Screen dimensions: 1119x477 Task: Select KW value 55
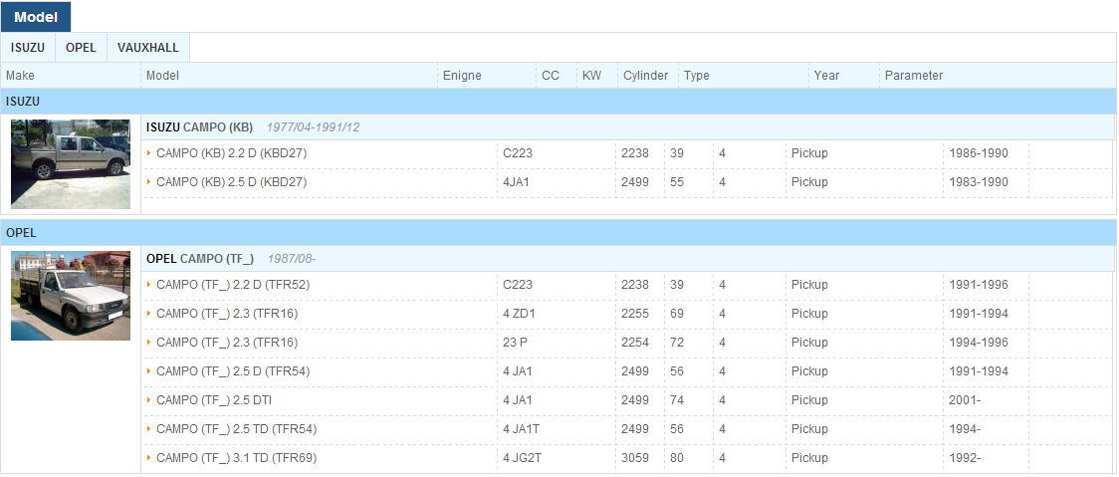coord(677,182)
